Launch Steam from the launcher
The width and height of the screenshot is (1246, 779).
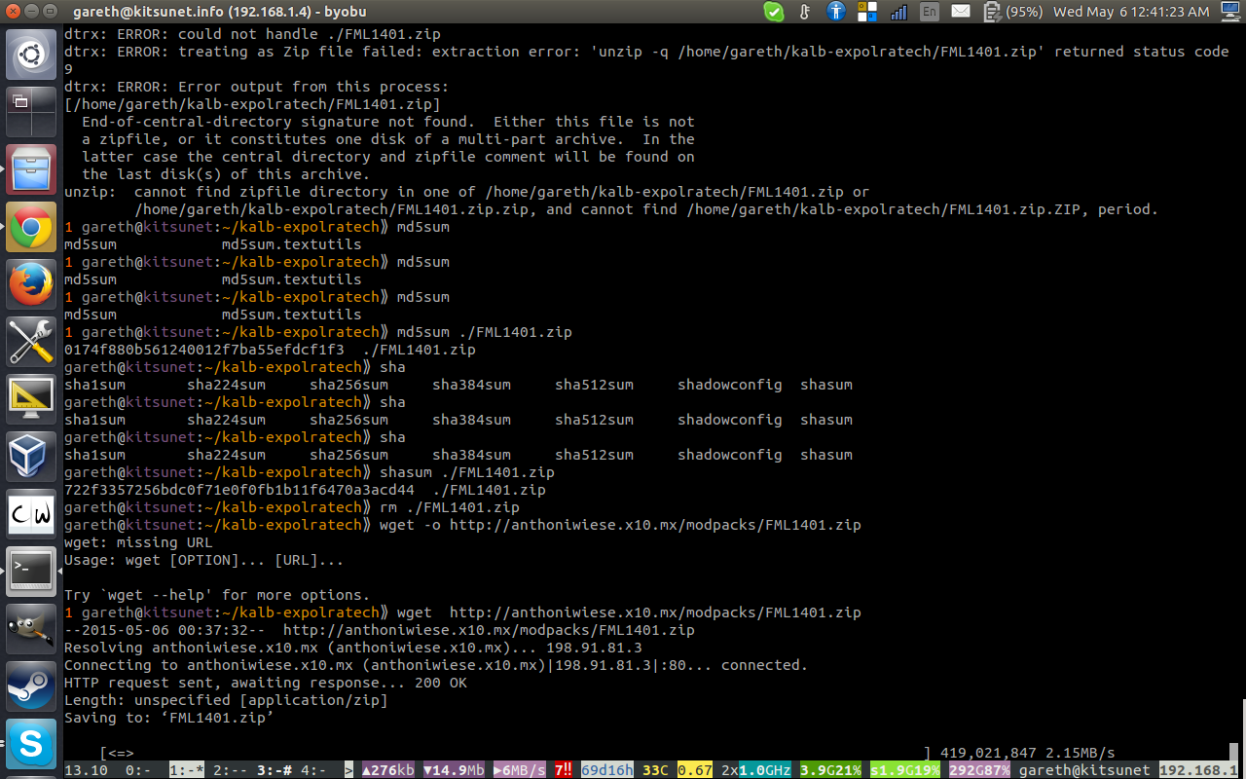[31, 686]
